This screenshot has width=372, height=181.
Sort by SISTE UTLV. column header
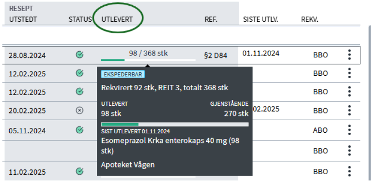[x=261, y=19]
